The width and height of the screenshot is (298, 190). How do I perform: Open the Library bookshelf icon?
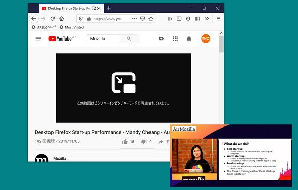click(170, 19)
